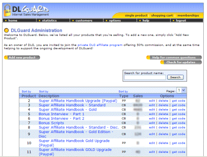Get code for product 4
The image size is (207, 157).
[178, 109]
